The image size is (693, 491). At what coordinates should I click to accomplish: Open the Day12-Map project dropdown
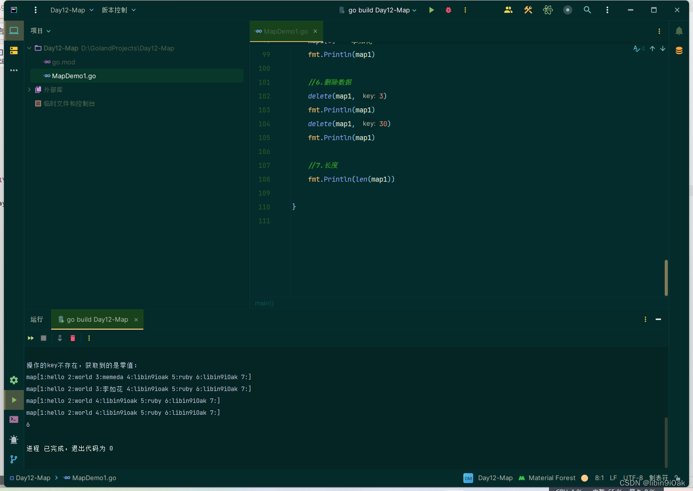(x=72, y=10)
